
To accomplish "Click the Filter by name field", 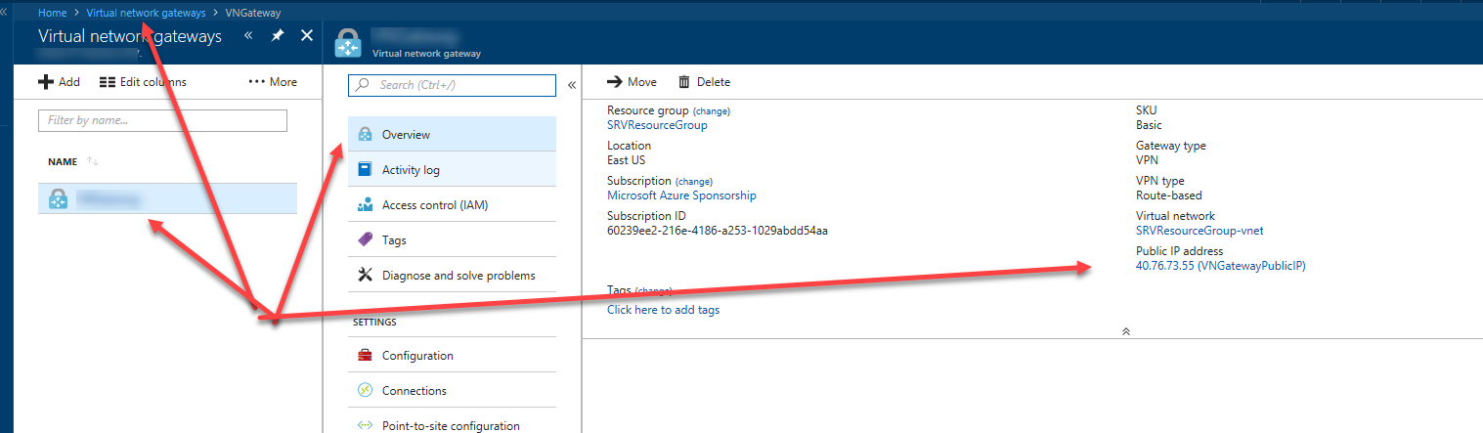I will pyautogui.click(x=162, y=120).
